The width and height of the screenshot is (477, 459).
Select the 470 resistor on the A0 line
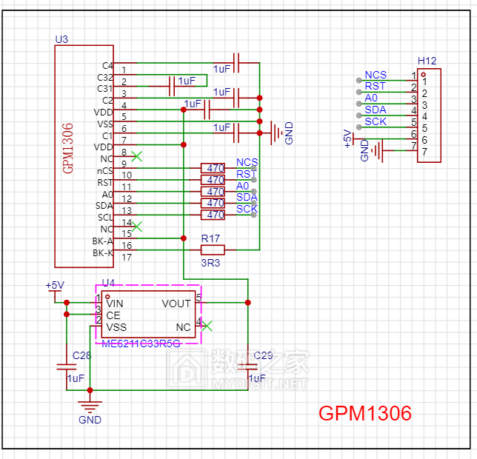[213, 192]
